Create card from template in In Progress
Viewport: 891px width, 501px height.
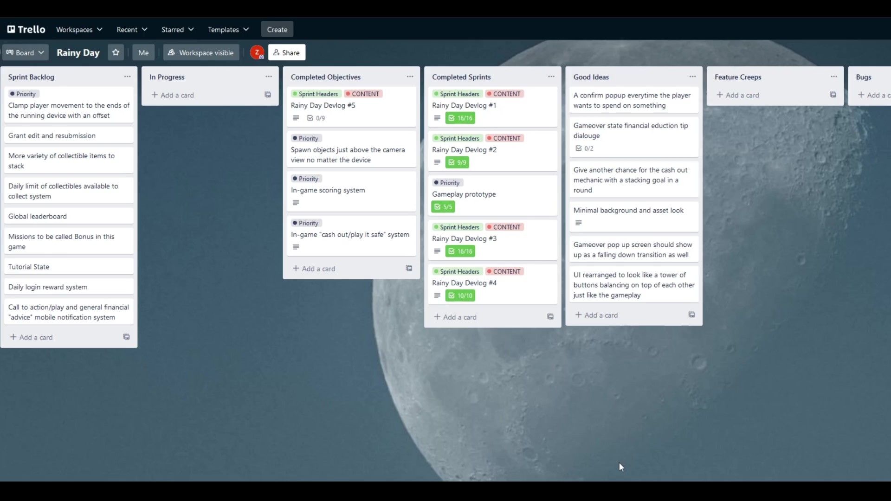(x=268, y=95)
